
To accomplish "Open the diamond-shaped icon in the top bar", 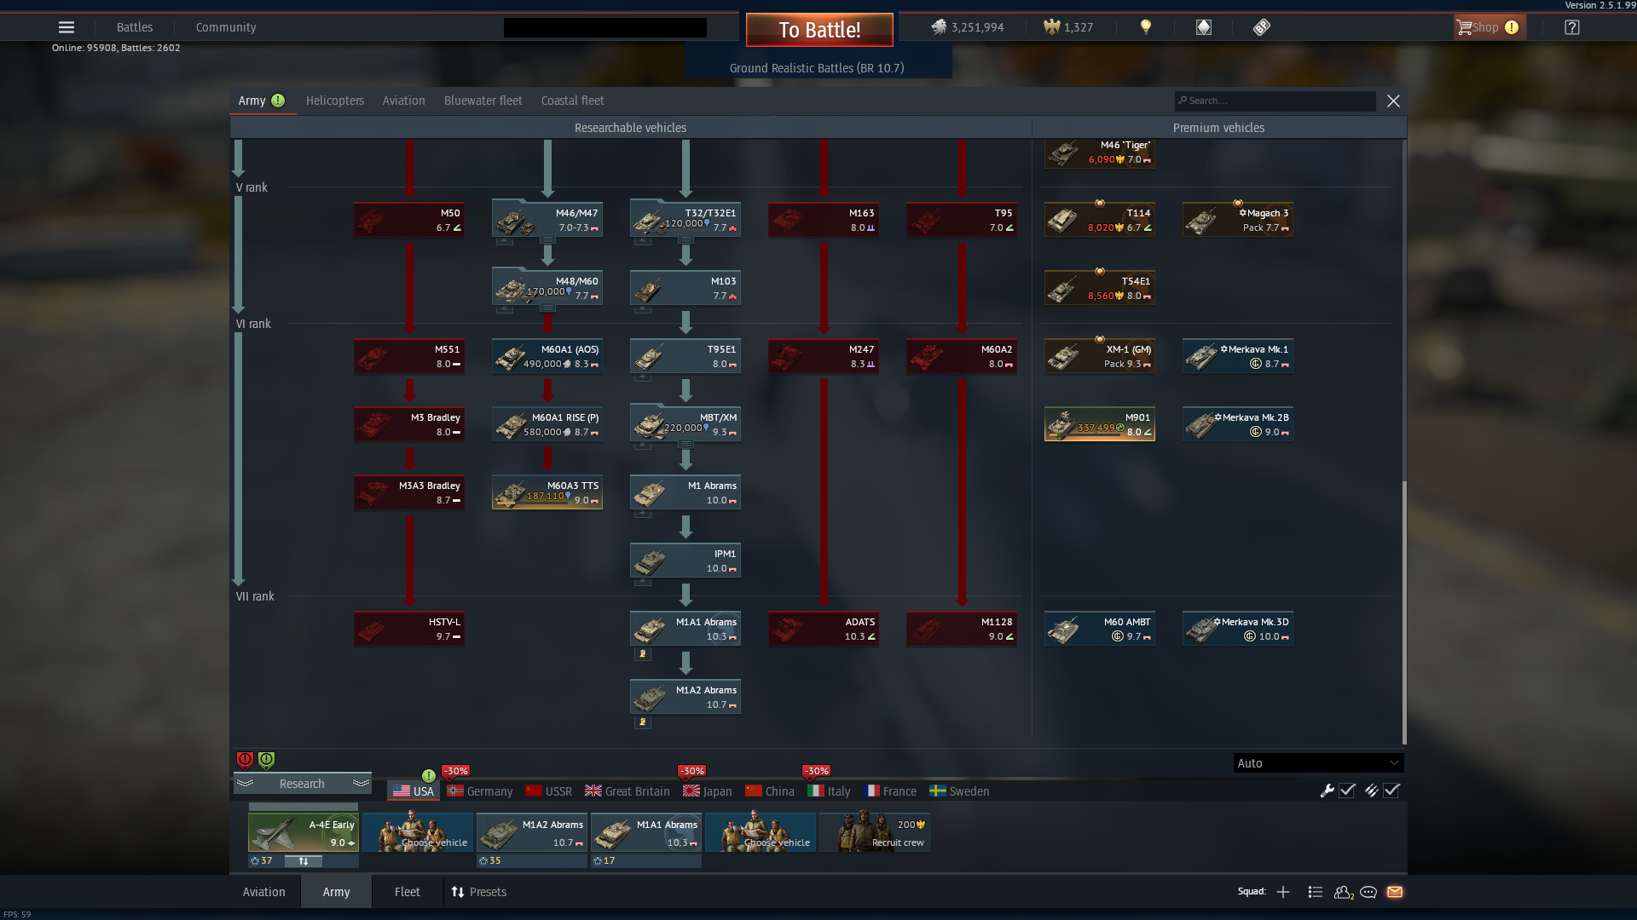I will click(x=1204, y=27).
